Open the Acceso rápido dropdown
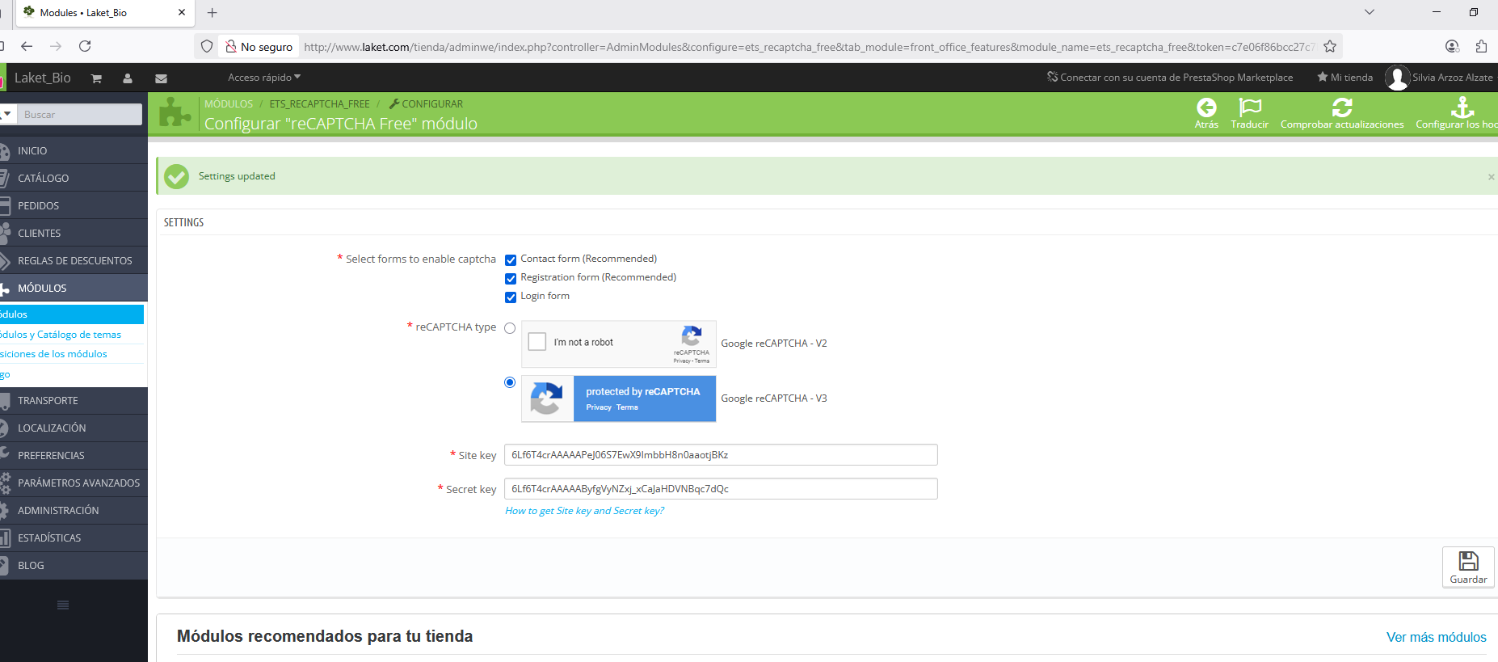1498x662 pixels. [x=264, y=78]
